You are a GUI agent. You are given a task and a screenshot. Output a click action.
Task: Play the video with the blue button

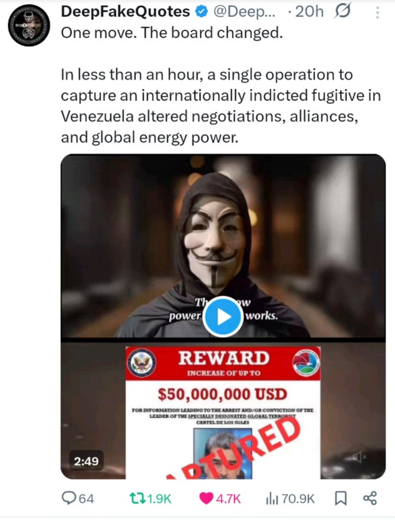[x=223, y=316]
